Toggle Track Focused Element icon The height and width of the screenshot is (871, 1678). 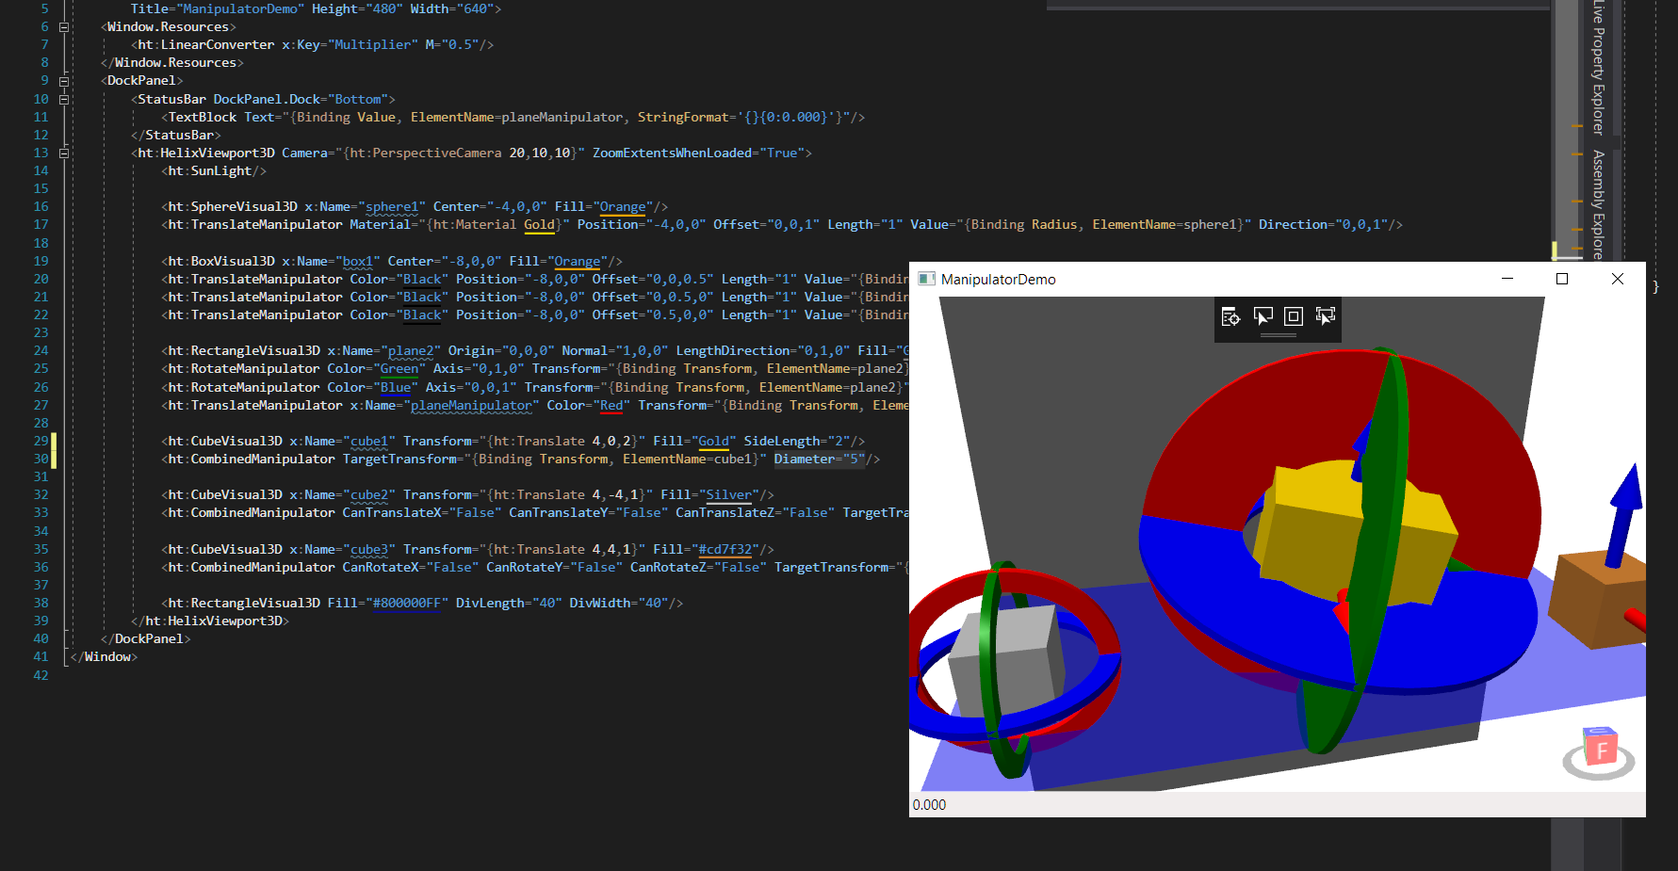[x=1326, y=316]
